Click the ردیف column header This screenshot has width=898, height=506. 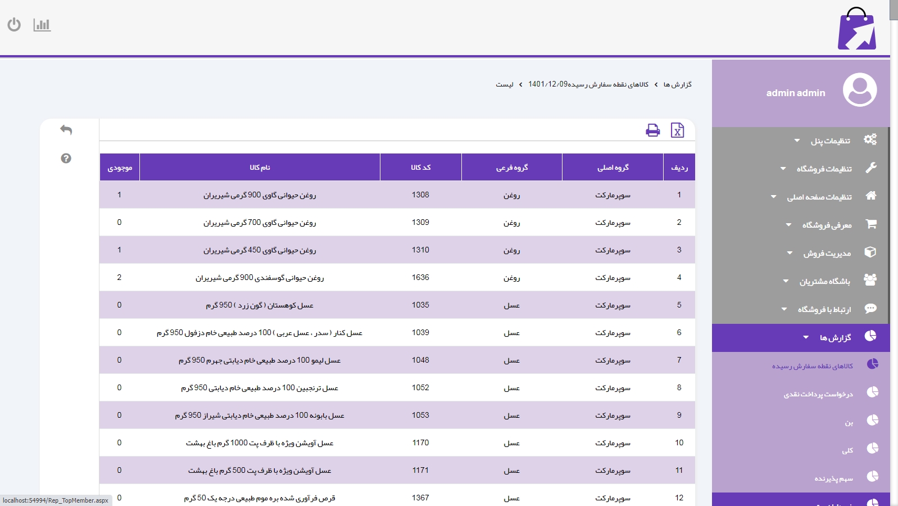[x=679, y=168]
